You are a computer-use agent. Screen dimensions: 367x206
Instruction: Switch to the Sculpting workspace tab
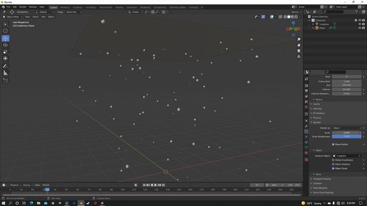click(77, 7)
